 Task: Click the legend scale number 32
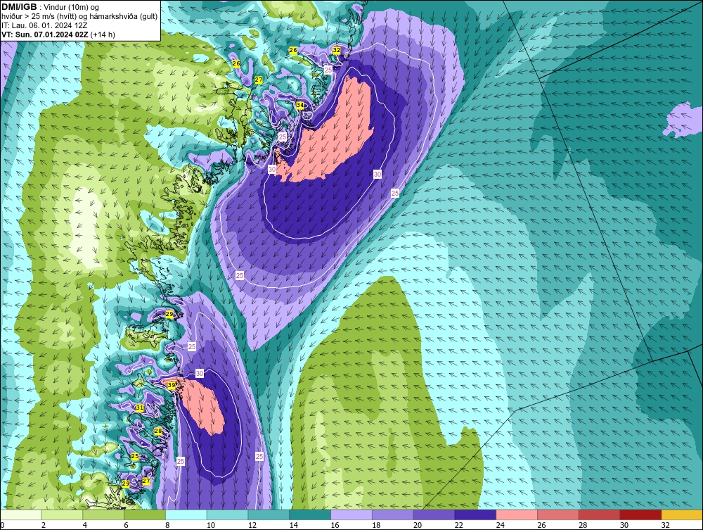(x=665, y=525)
